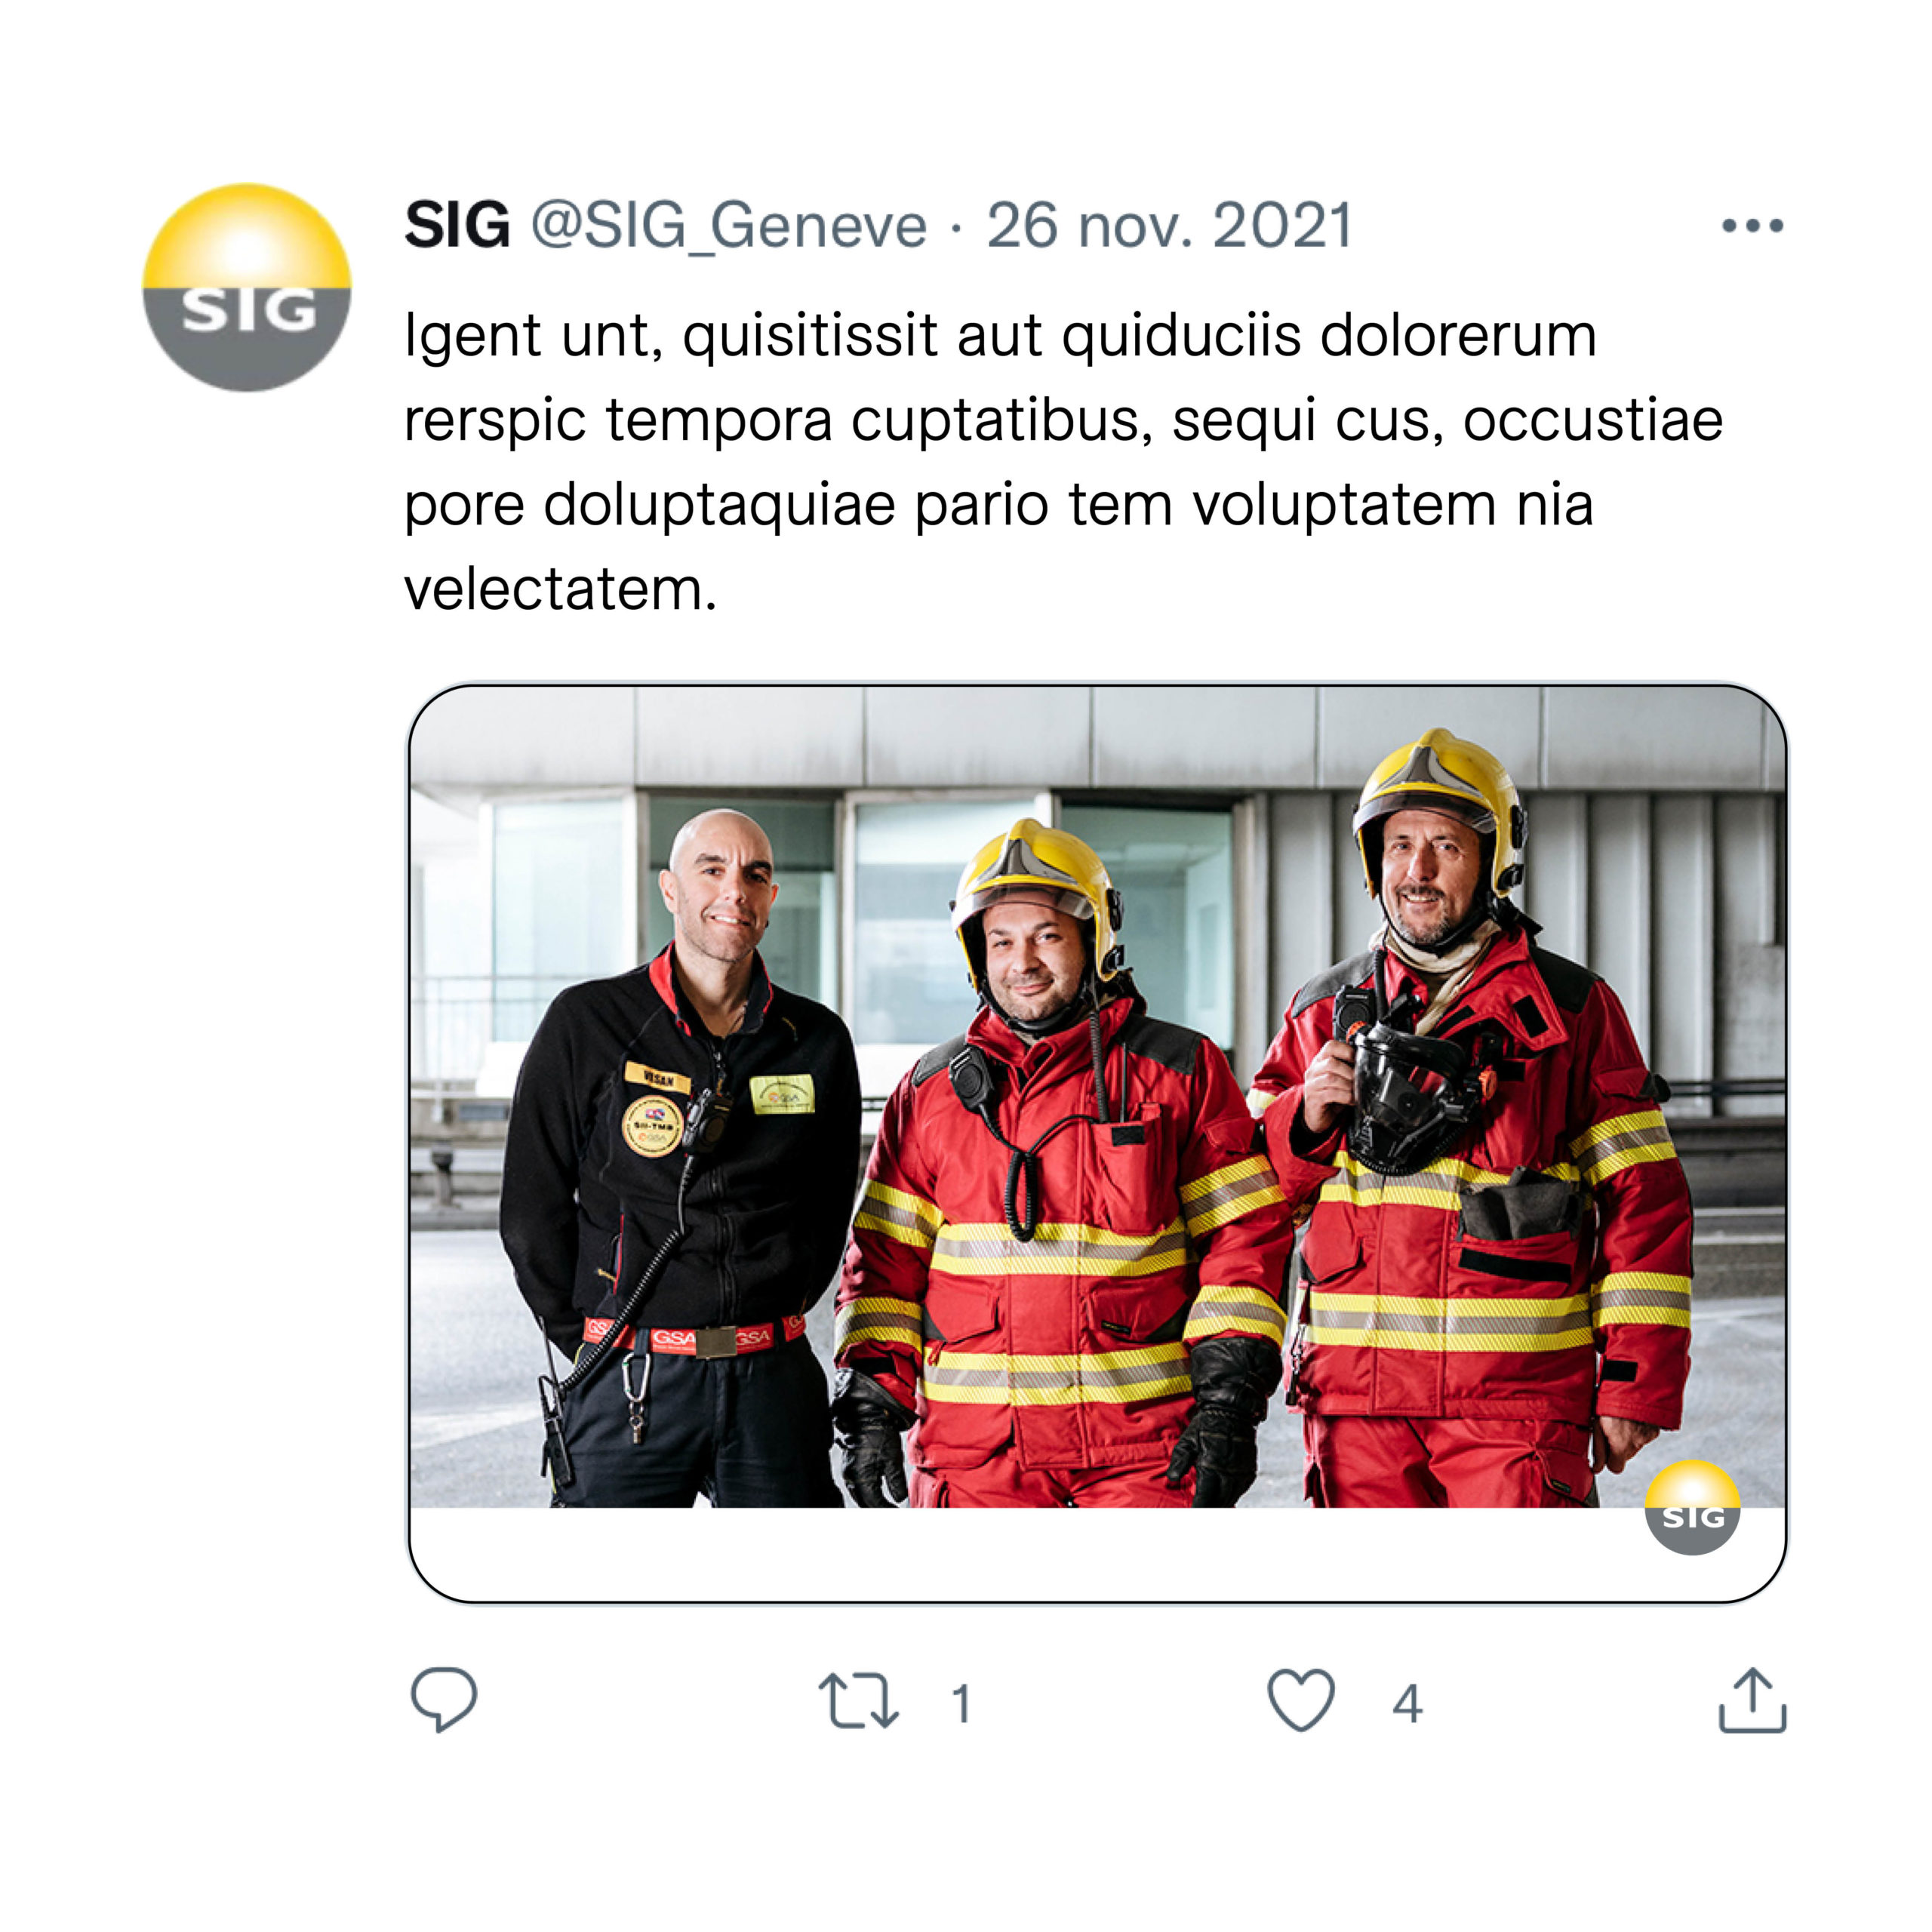Click the like count number 4
This screenshot has width=1932, height=1932.
pos(1407,1703)
